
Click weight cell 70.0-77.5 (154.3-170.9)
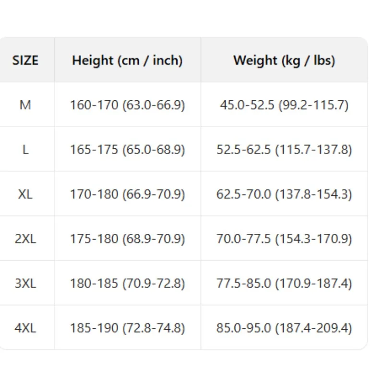tap(284, 239)
